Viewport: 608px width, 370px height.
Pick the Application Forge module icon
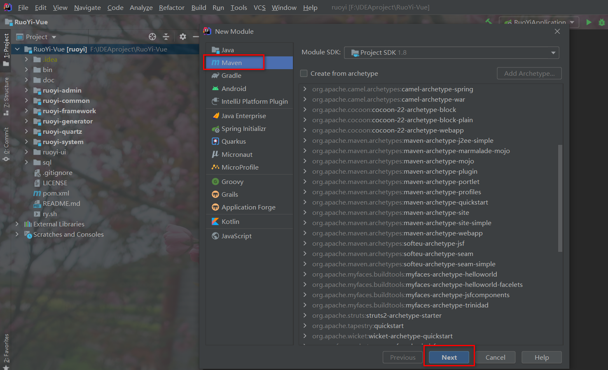pos(215,207)
